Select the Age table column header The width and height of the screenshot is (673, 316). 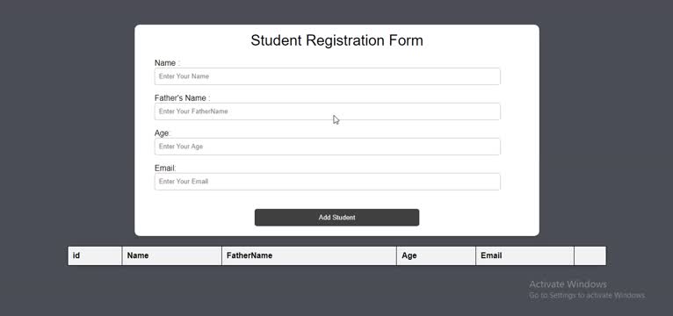coord(436,255)
